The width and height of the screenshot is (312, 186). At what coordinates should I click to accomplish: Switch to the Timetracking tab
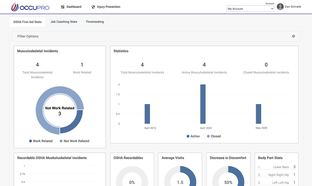point(95,22)
